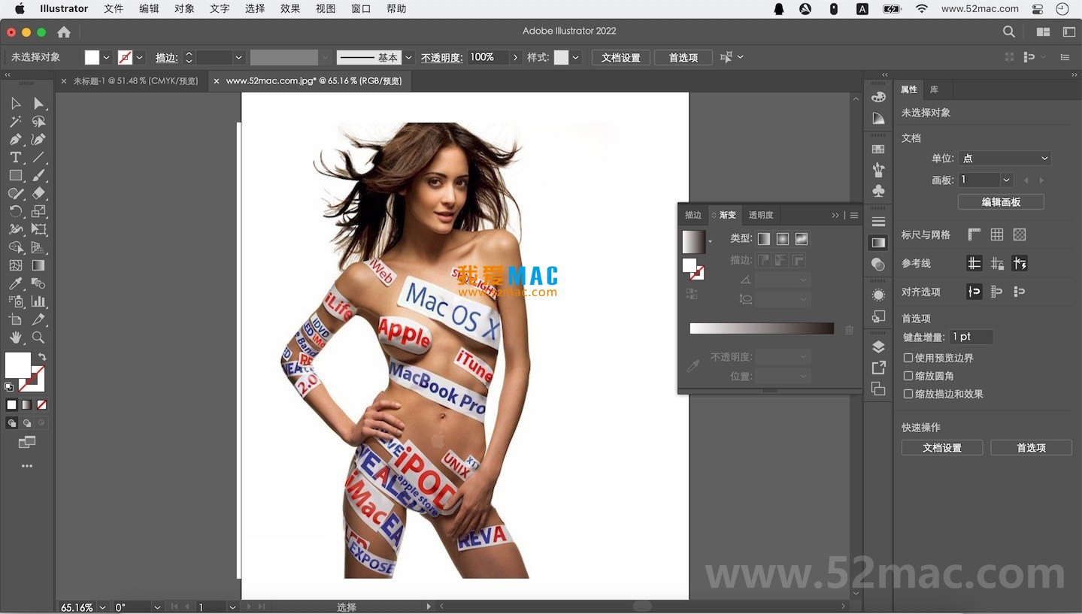Open the 单位 units dropdown
Image resolution: width=1082 pixels, height=614 pixels.
click(1005, 159)
